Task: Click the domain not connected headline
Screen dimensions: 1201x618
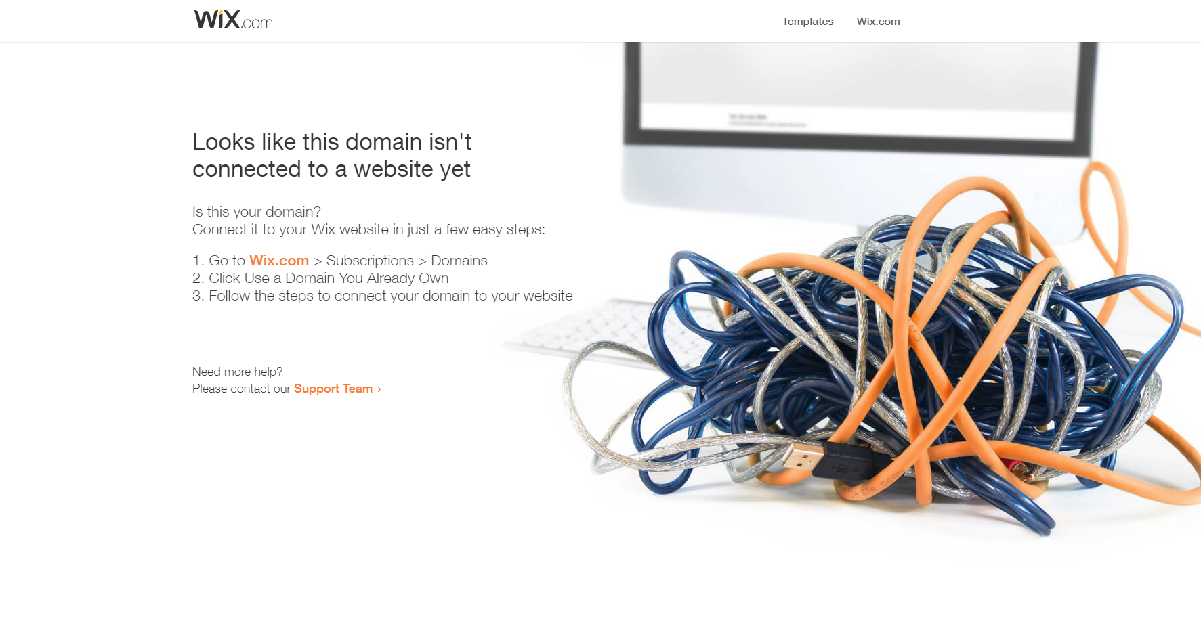Action: pyautogui.click(x=332, y=156)
